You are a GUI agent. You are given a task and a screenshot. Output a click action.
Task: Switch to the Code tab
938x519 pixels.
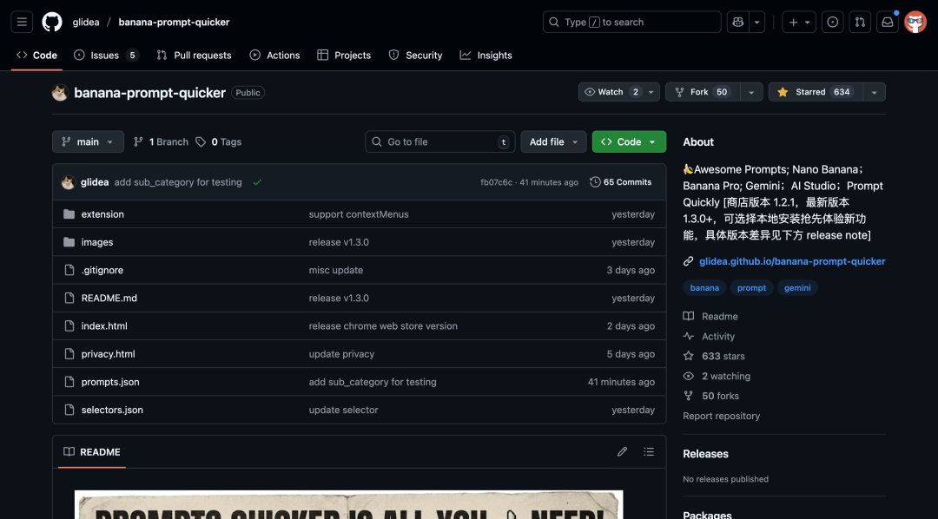pos(37,55)
